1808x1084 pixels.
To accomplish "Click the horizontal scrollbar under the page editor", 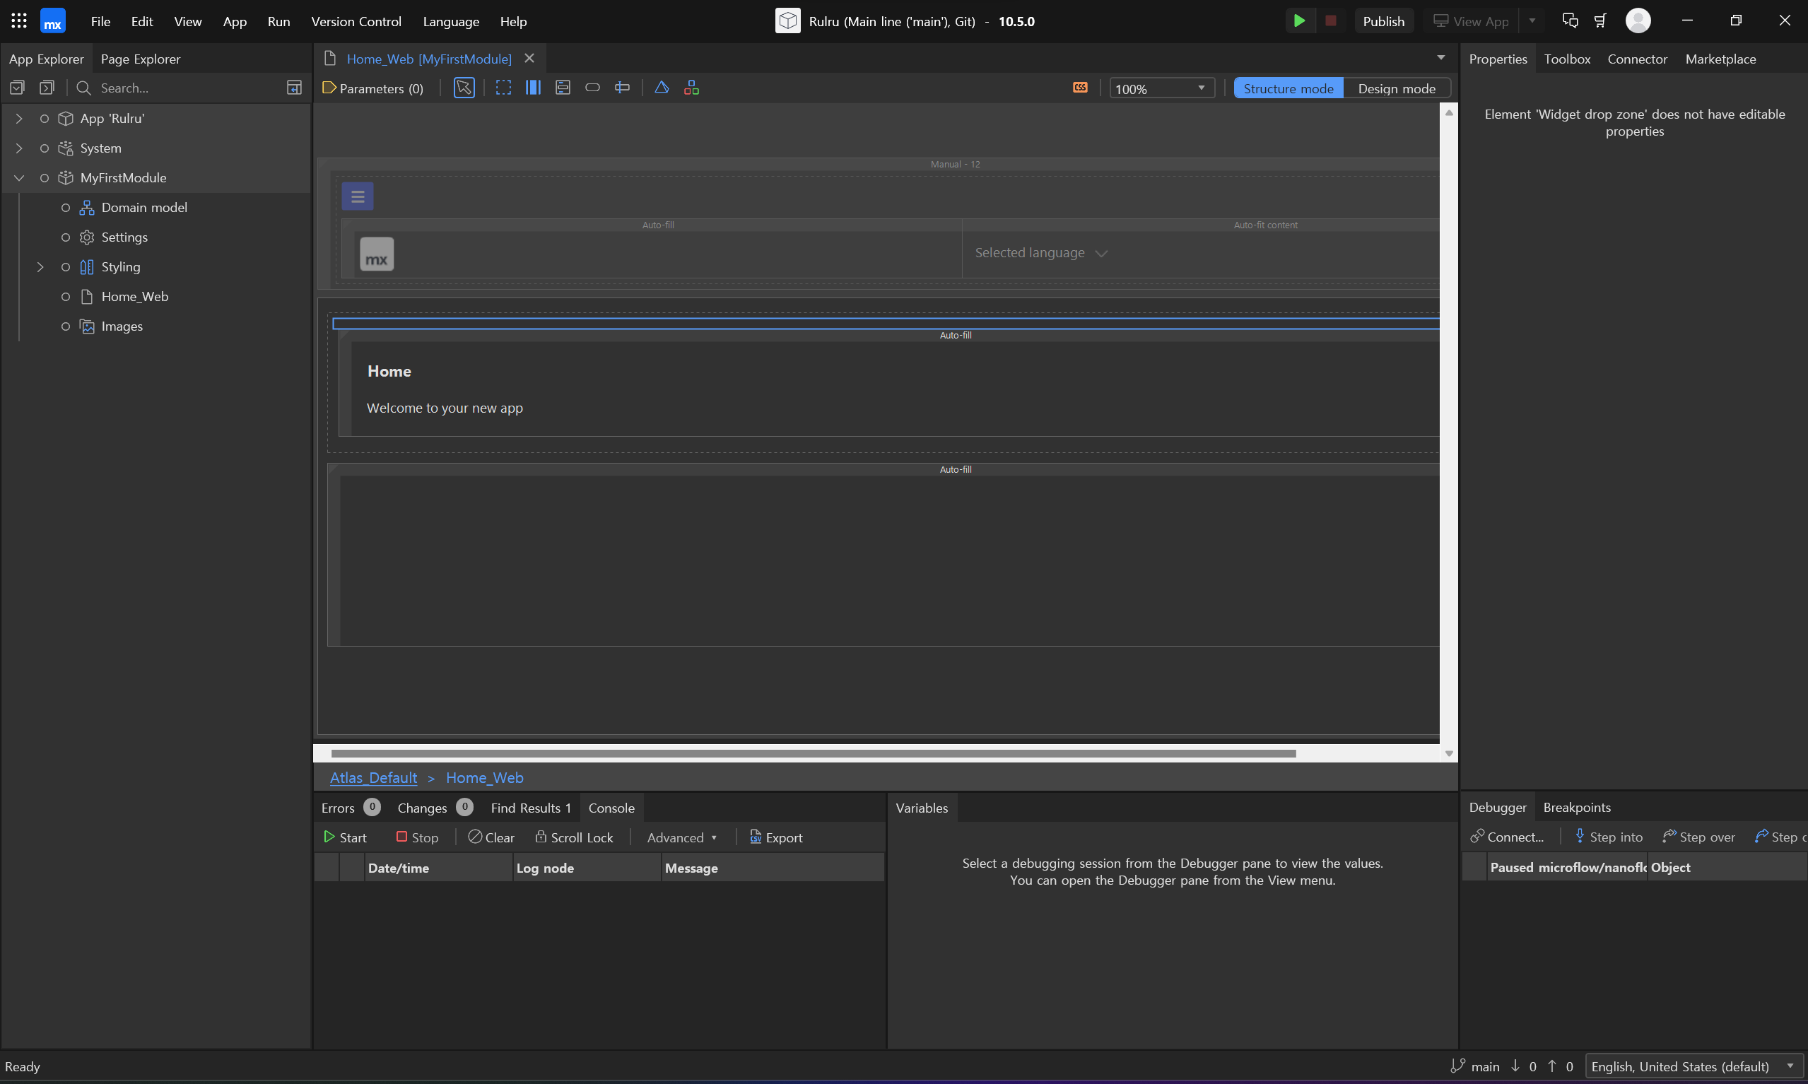I will 812,753.
